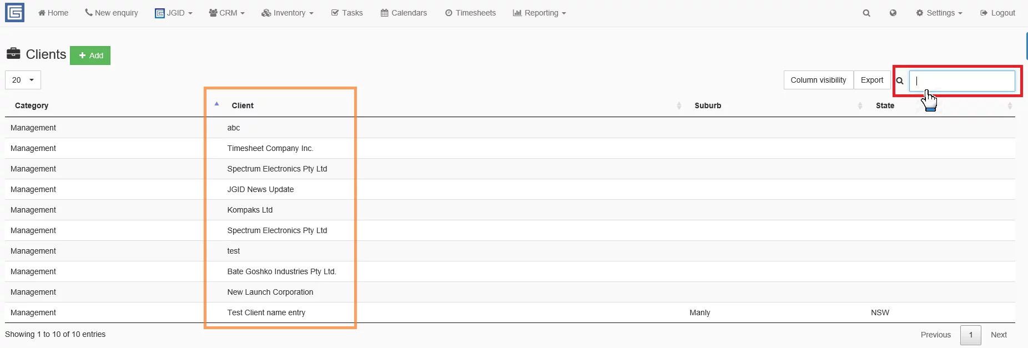Open the Reporting dropdown menu
Screen dimensions: 1028x348
pyautogui.click(x=539, y=13)
